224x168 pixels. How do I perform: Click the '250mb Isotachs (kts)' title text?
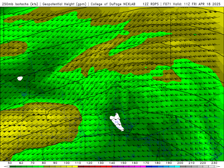coord(20,4)
